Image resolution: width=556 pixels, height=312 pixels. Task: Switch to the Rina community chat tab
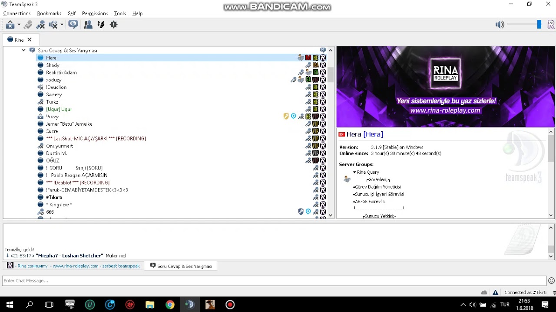tap(73, 266)
